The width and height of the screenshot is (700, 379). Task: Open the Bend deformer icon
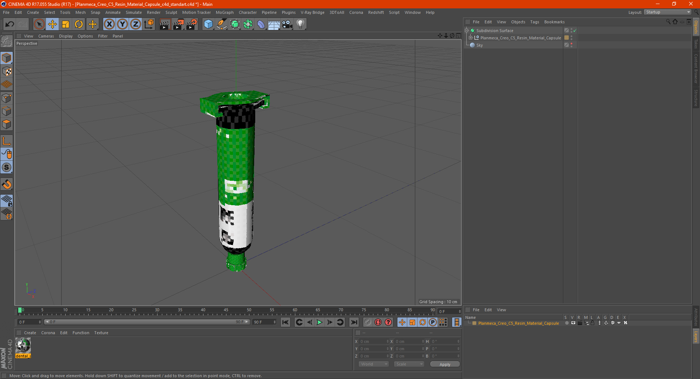261,24
